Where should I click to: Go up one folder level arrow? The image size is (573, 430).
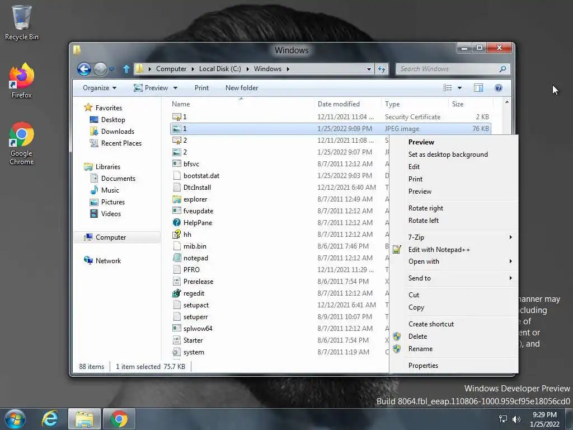point(126,69)
